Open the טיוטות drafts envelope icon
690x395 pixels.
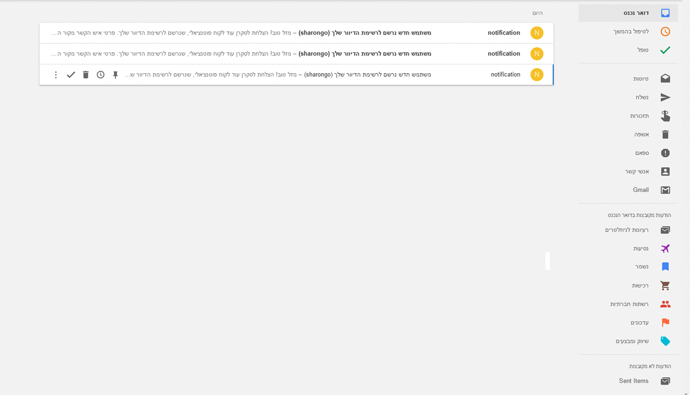coord(665,78)
